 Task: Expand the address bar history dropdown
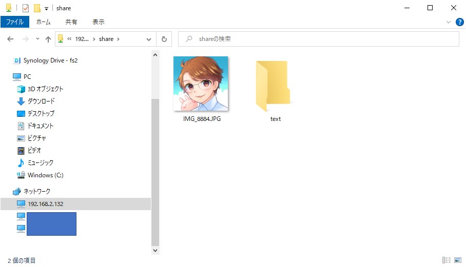point(149,39)
